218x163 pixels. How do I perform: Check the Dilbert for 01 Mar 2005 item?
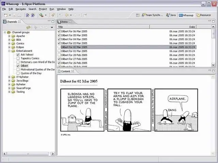[59, 51]
